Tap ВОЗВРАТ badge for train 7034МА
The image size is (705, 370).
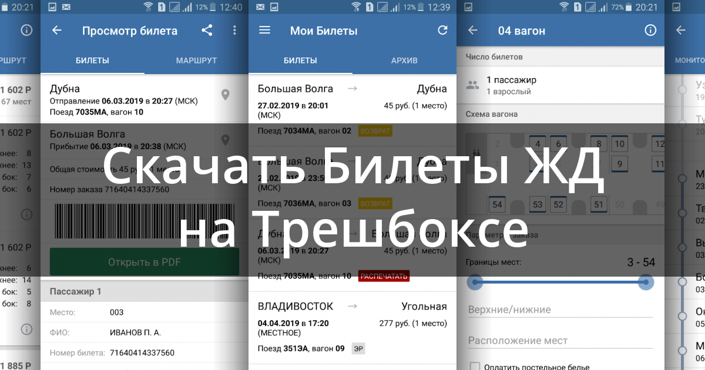pos(375,131)
